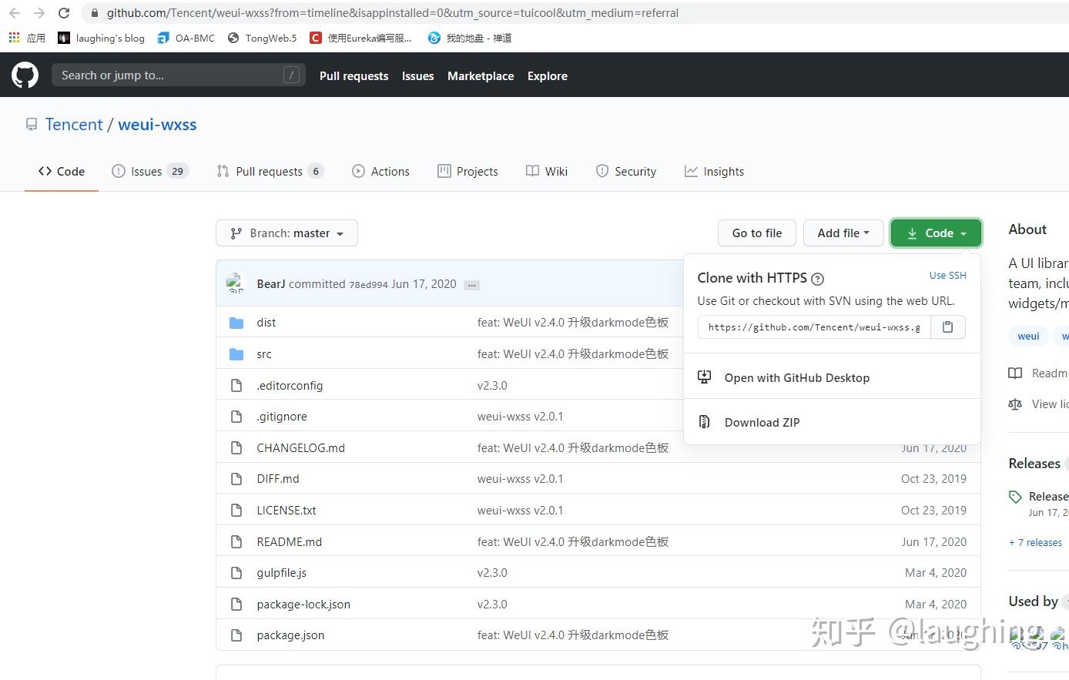The image size is (1069, 680).
Task: Open the .editorconfig file
Action: (x=290, y=386)
